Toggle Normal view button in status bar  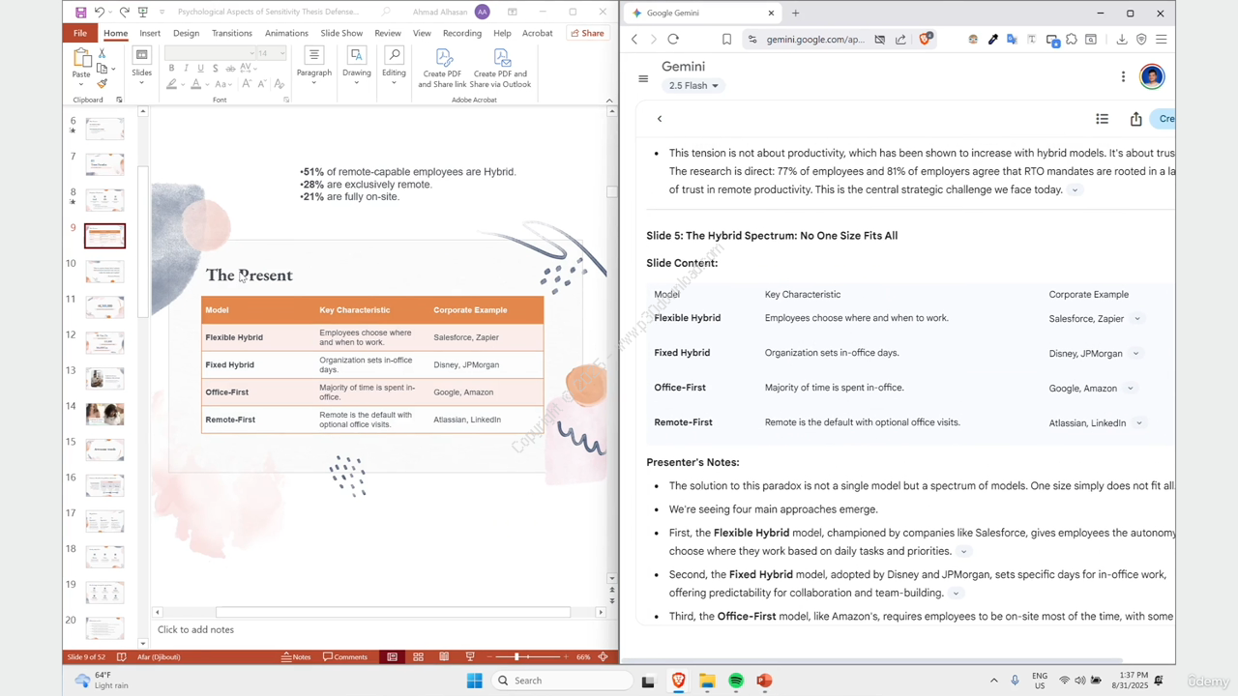point(392,657)
